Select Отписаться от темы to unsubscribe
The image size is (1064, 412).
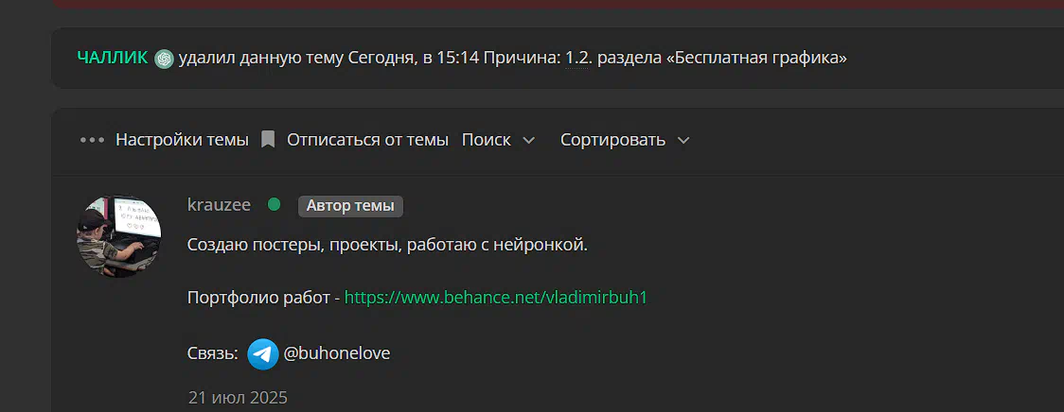click(x=368, y=140)
